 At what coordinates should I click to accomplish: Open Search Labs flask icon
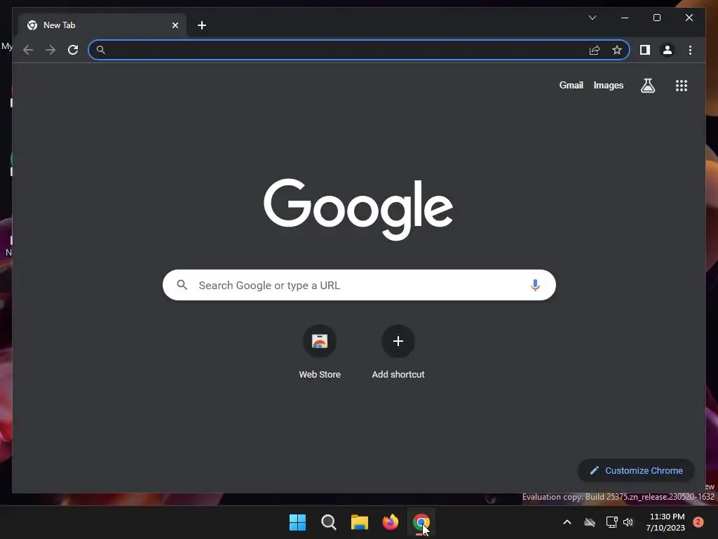click(647, 85)
